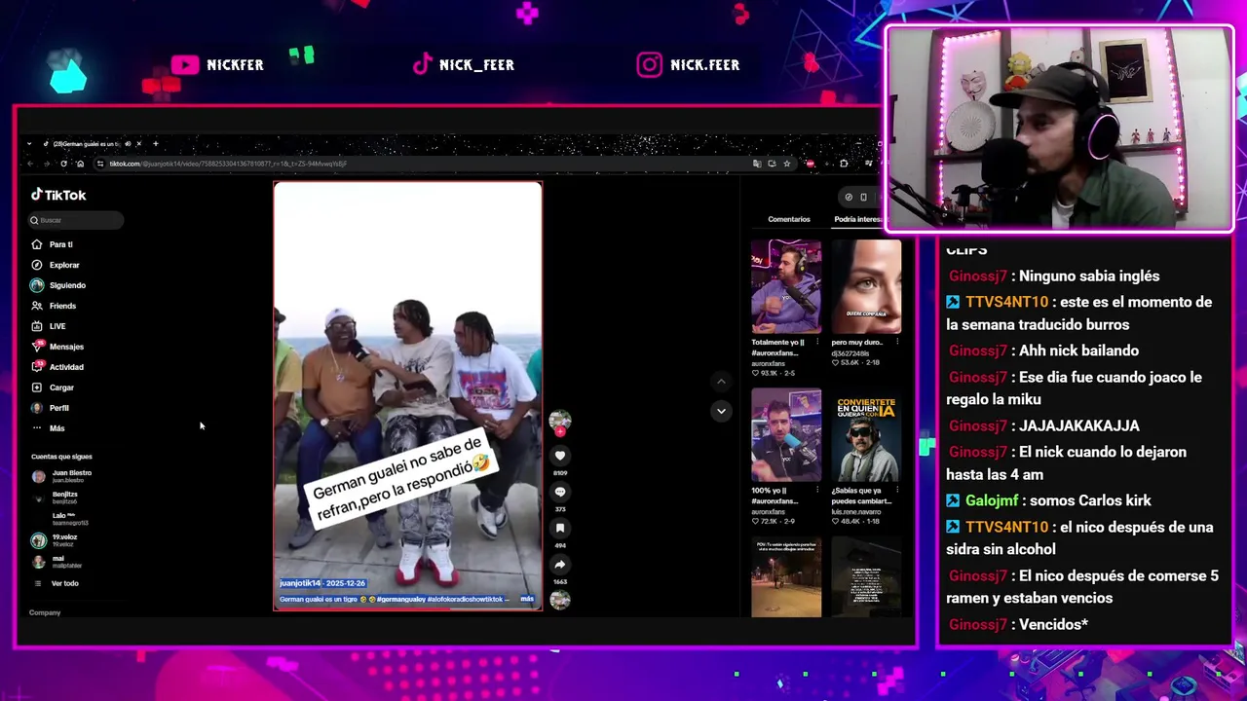Open 19.veloz followed account
The image size is (1247, 701).
pos(56,540)
